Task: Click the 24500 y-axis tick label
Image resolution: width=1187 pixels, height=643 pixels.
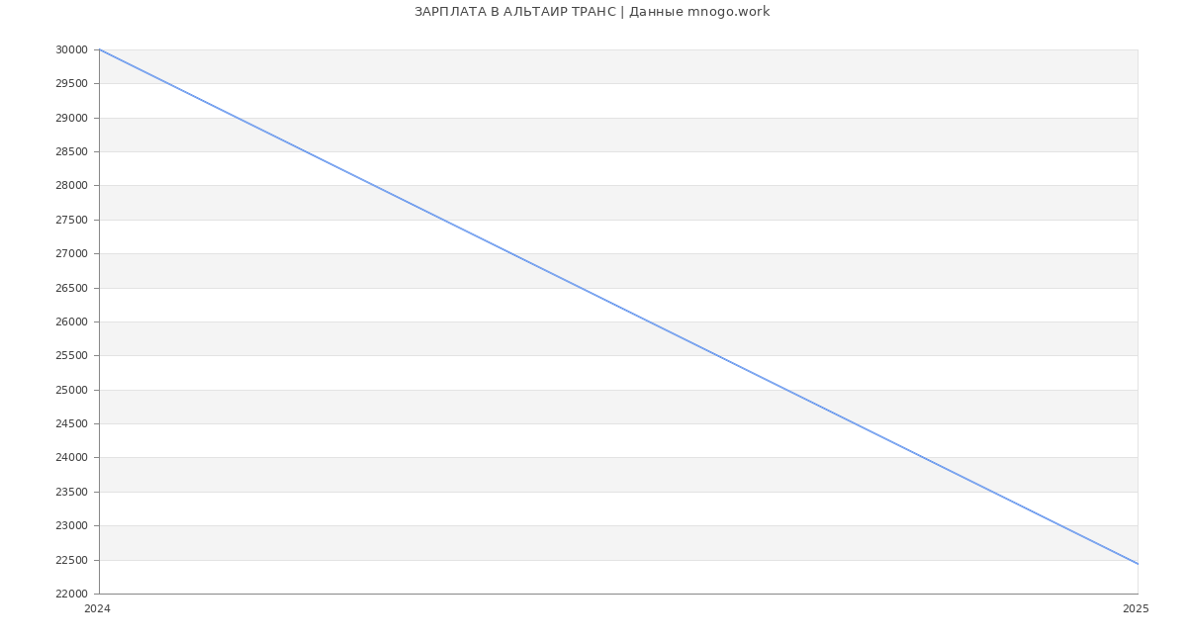Action: 71,423
